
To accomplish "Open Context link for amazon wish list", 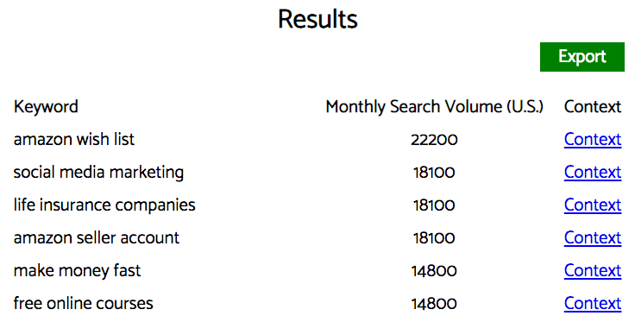I will click(x=593, y=139).
